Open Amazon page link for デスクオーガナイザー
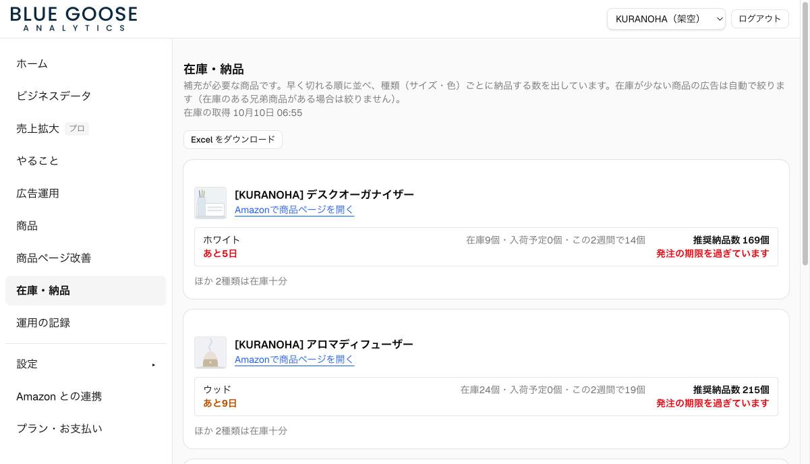The height and width of the screenshot is (464, 810). coord(294,210)
